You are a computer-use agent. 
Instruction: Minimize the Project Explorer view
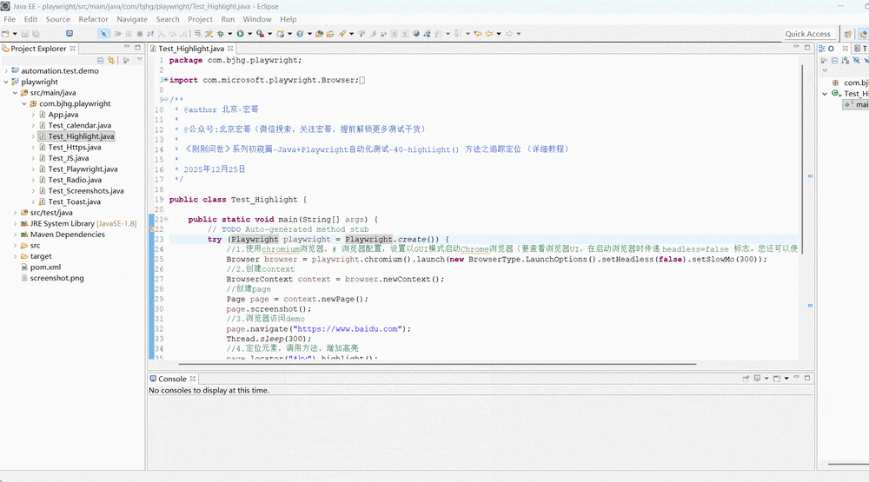click(x=127, y=48)
